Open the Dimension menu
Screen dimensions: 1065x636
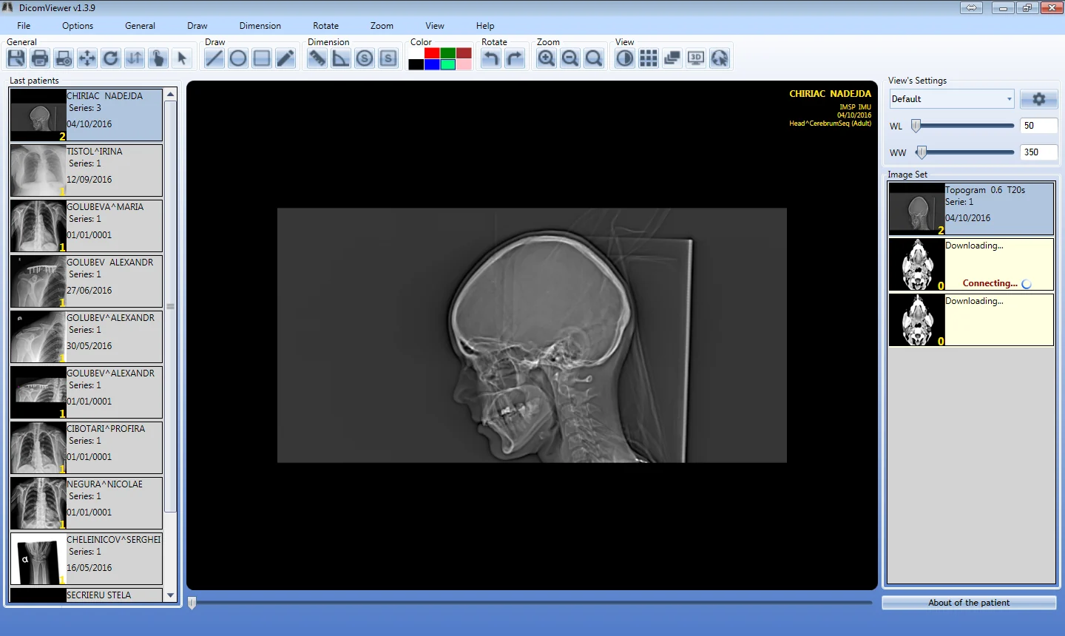tap(260, 26)
